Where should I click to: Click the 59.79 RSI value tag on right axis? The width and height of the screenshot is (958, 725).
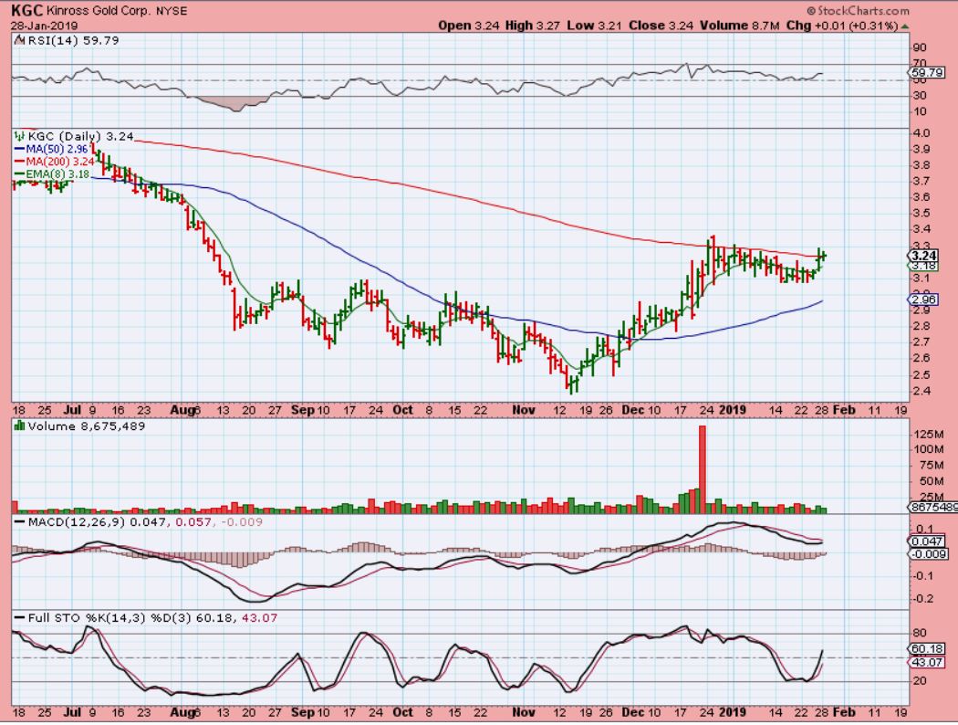coord(927,73)
